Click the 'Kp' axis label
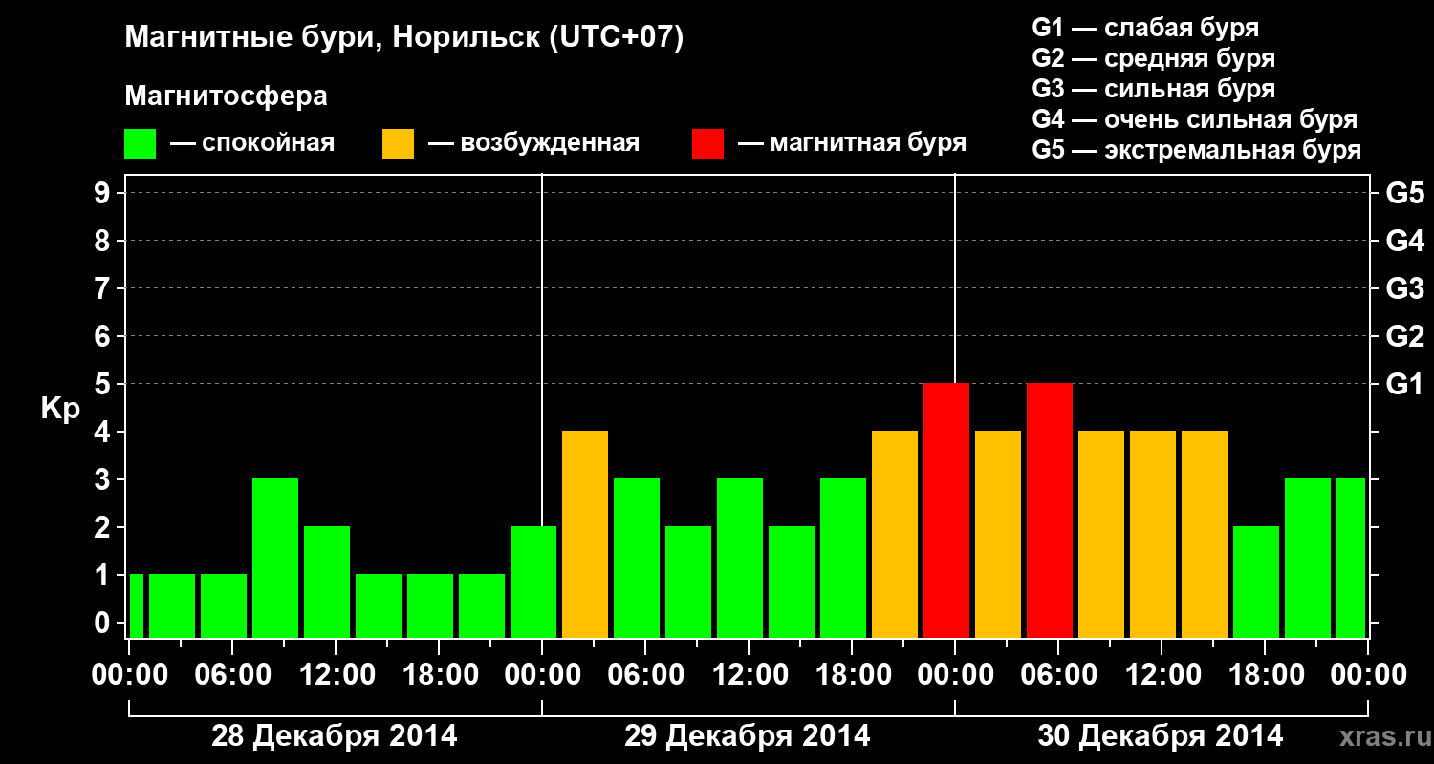The height and width of the screenshot is (764, 1434). click(x=60, y=409)
